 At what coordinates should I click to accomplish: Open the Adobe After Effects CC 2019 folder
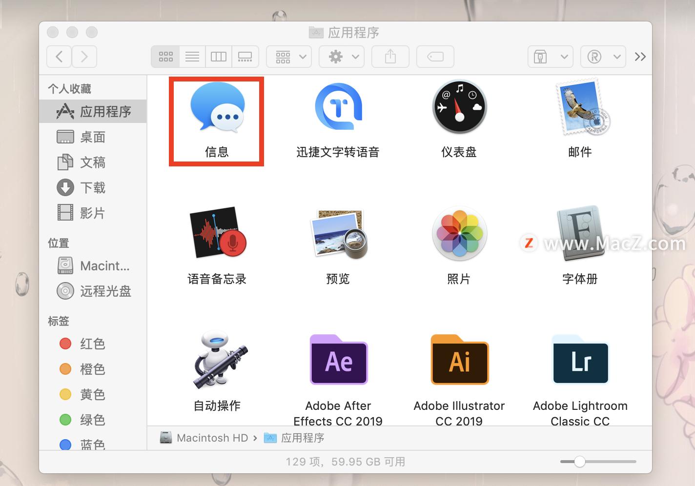(338, 360)
